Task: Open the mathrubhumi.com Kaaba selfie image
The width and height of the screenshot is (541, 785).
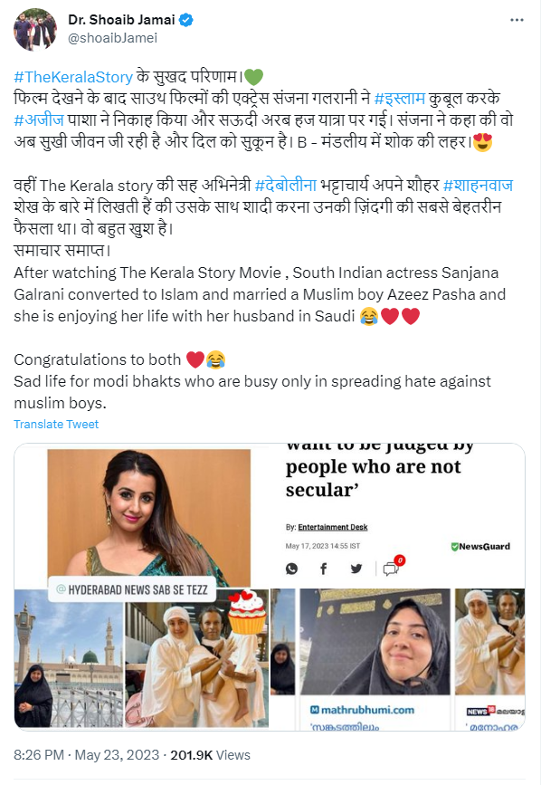Action: (x=375, y=642)
